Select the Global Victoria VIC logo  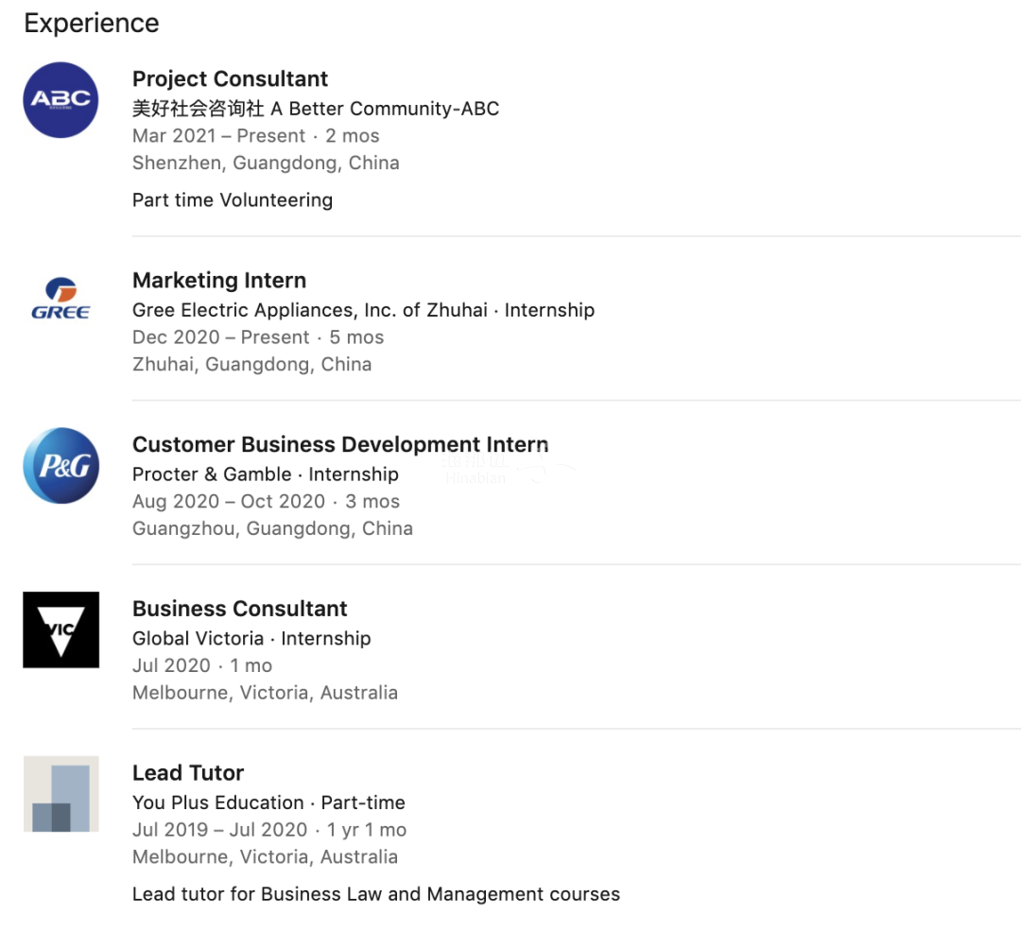[61, 629]
